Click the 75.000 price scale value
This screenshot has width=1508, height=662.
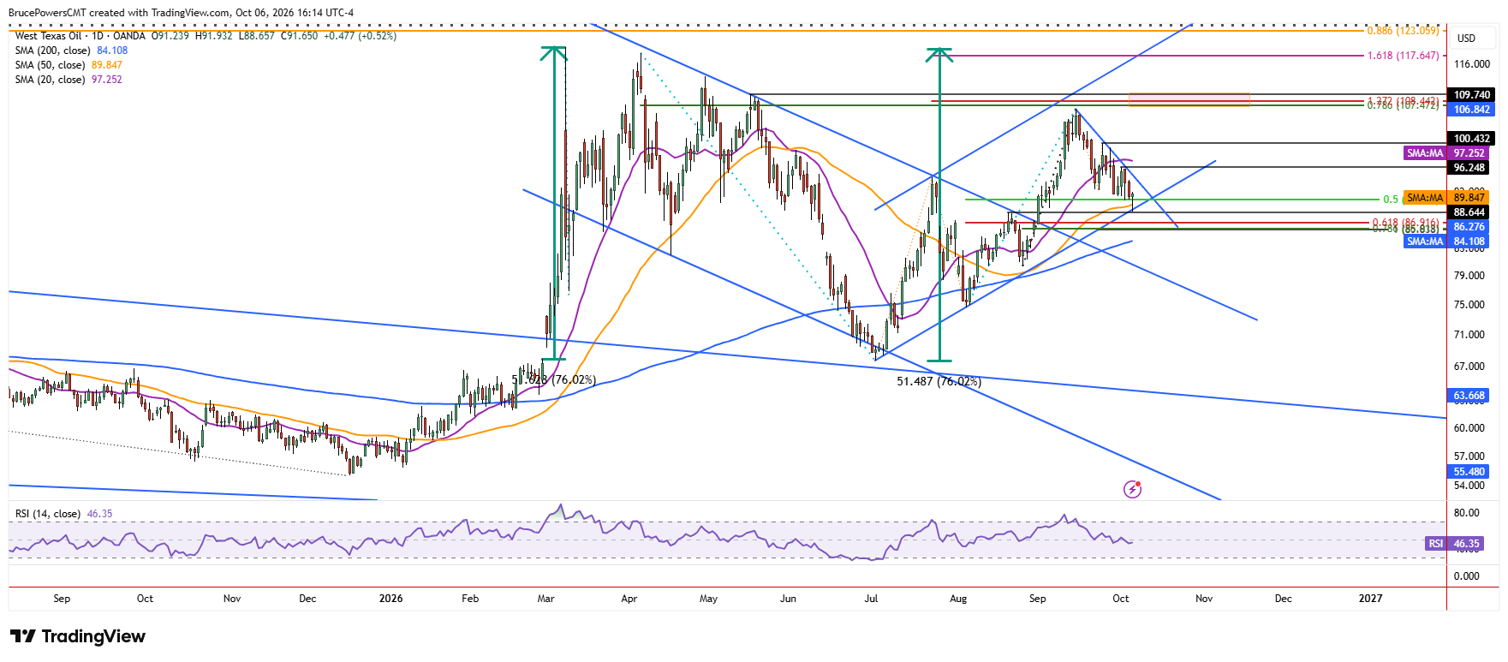pos(1469,305)
